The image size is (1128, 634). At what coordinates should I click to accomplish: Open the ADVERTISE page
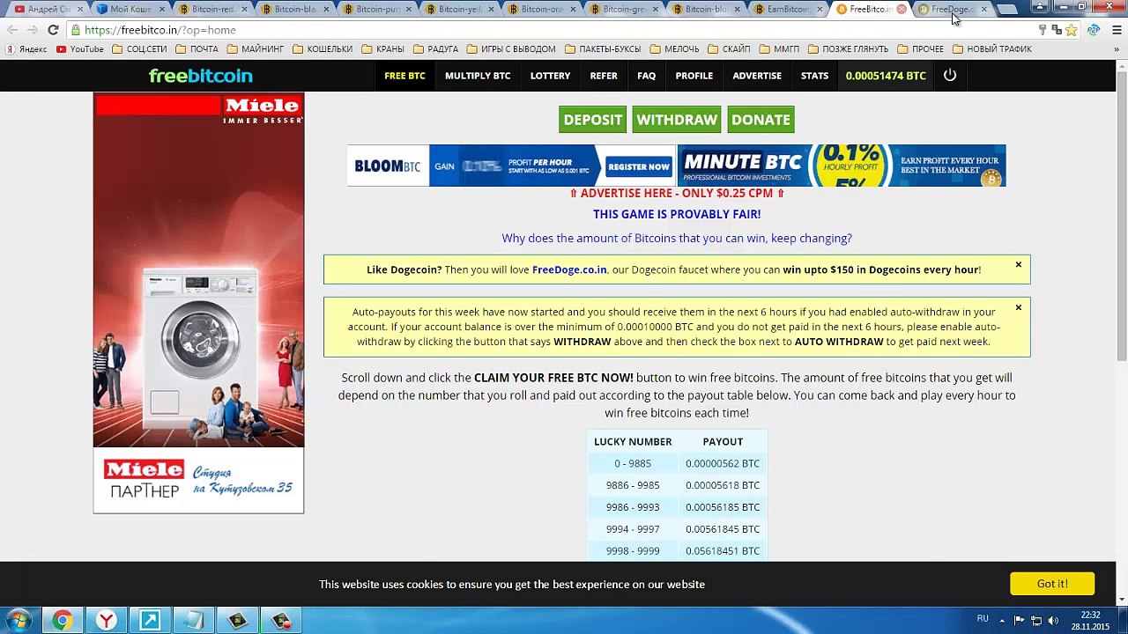(x=757, y=76)
